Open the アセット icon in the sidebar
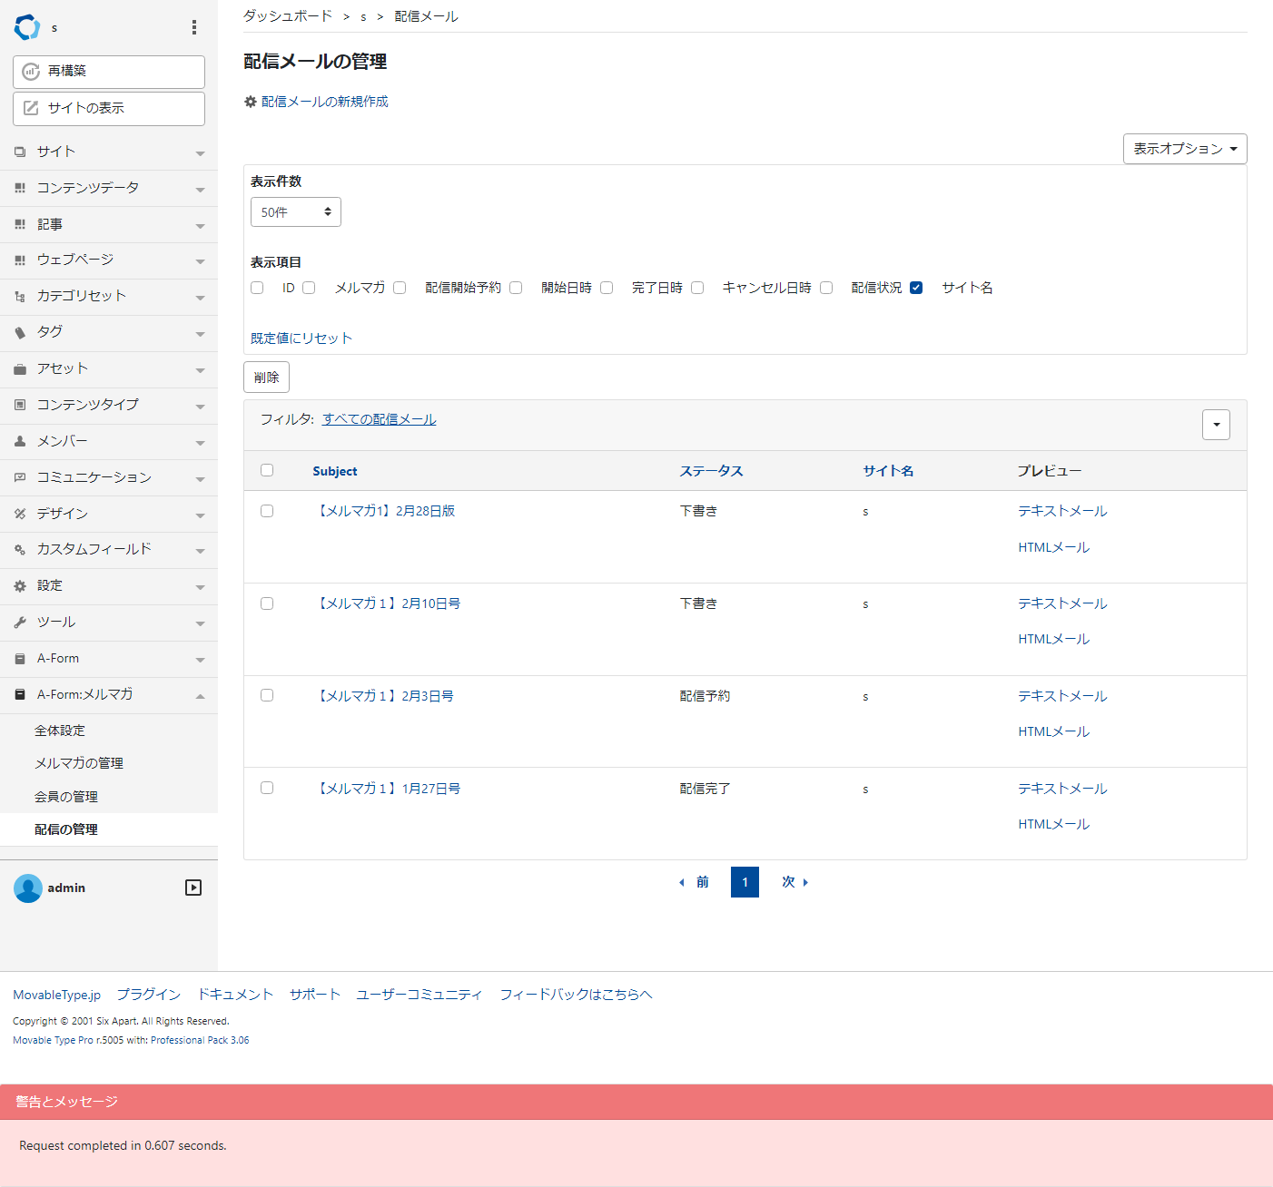 pyautogui.click(x=20, y=368)
